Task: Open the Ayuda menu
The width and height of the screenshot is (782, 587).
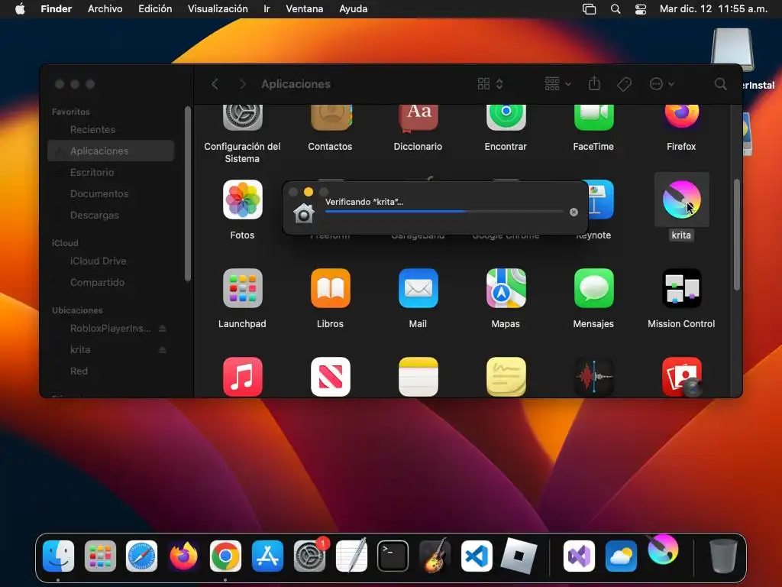Action: [x=353, y=9]
